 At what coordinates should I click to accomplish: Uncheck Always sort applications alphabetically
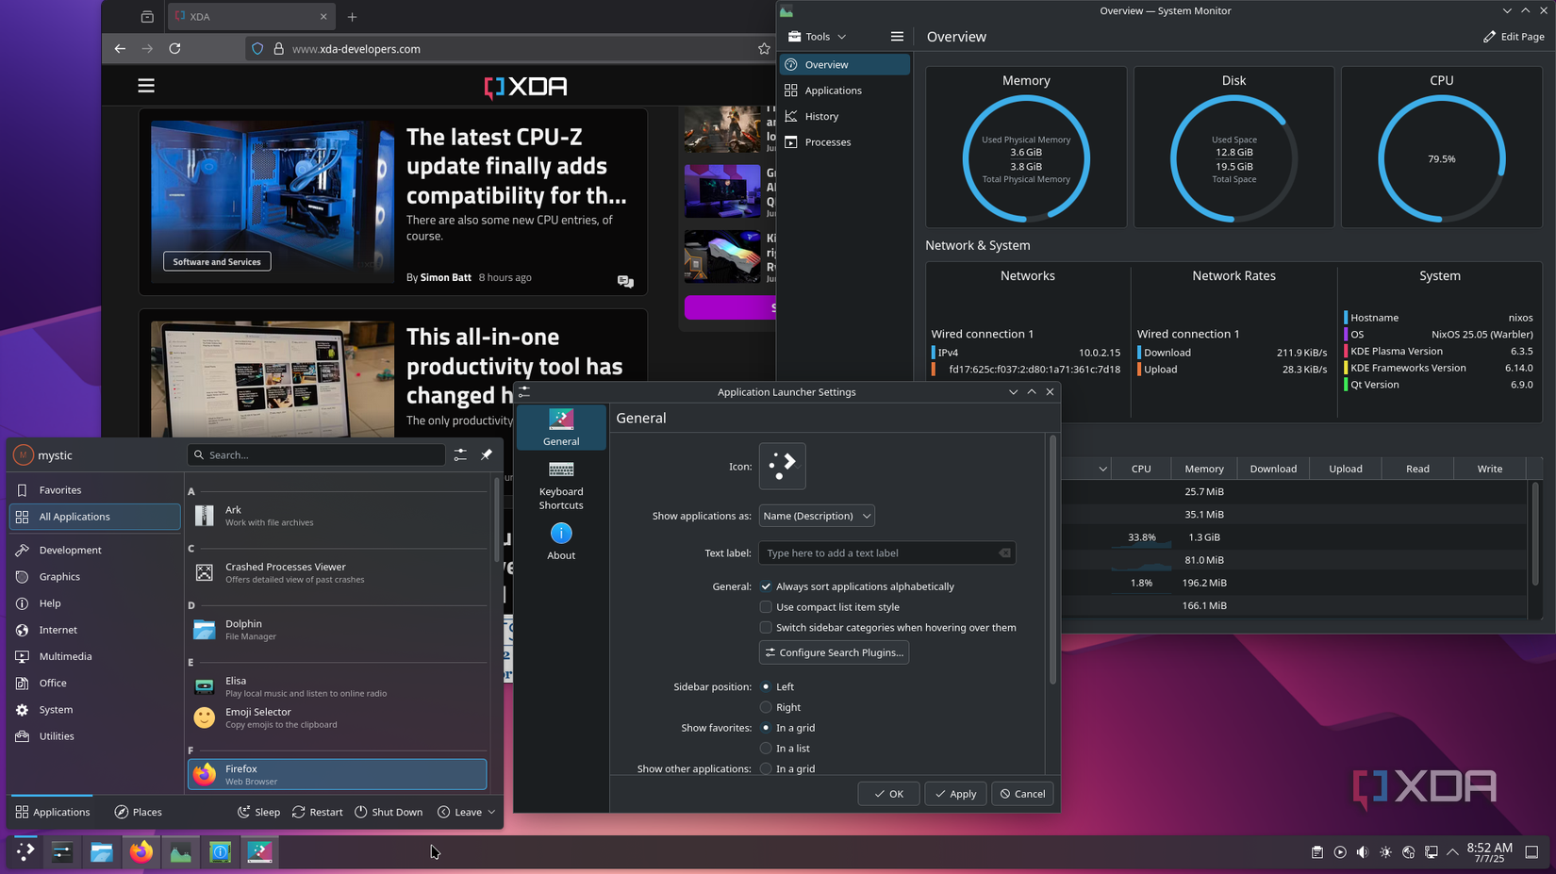coord(766,585)
